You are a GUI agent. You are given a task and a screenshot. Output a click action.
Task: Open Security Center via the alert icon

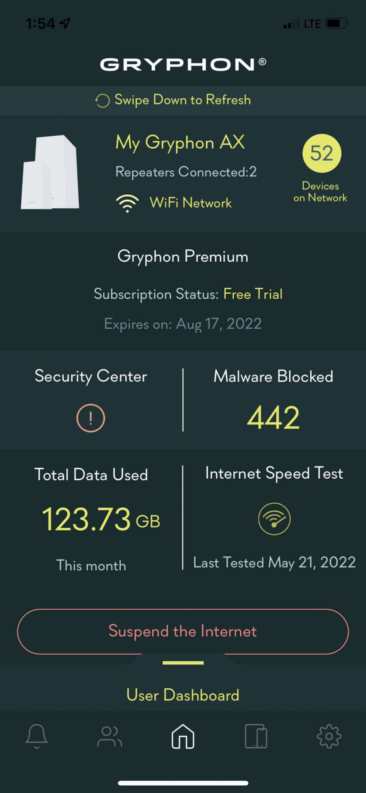pyautogui.click(x=91, y=417)
